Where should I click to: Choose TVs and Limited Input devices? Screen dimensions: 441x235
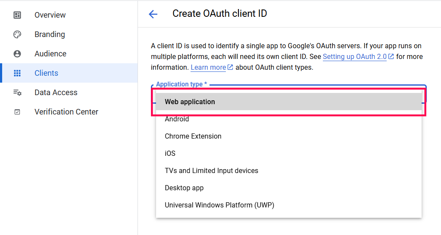(211, 171)
